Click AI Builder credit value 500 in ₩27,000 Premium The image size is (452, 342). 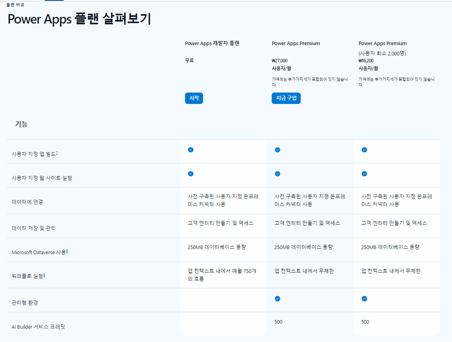click(278, 322)
